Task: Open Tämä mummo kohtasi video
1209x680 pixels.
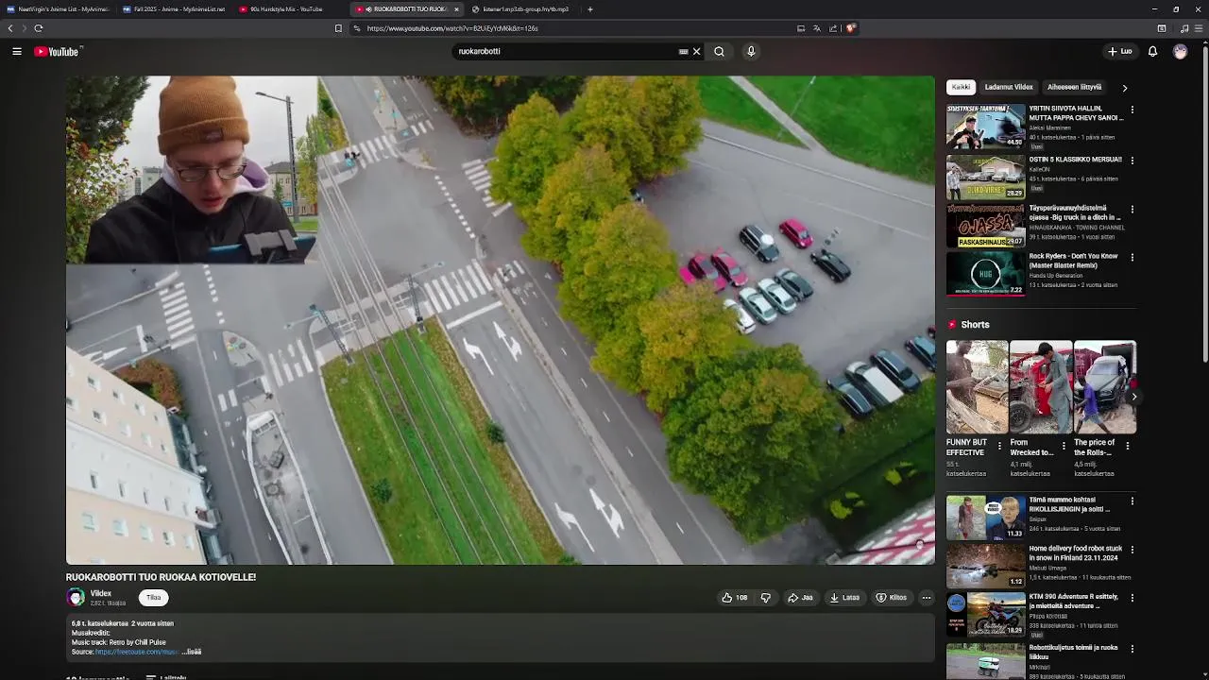Action: 985,517
